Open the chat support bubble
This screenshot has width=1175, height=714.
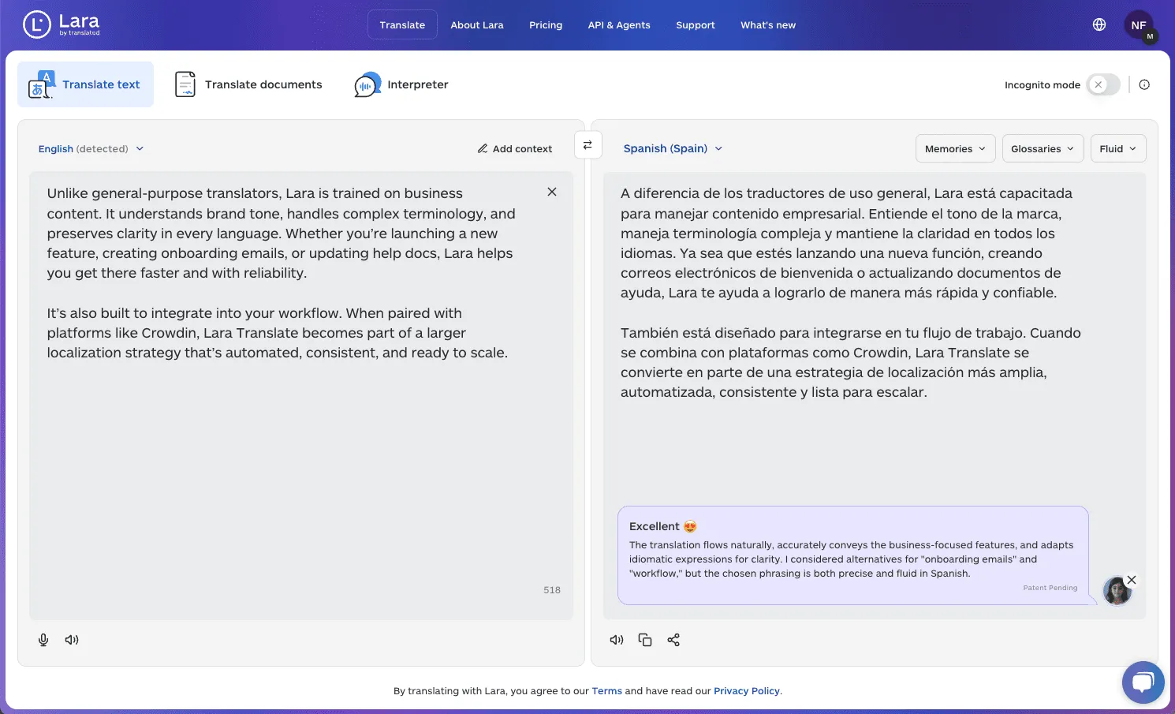[x=1143, y=682]
